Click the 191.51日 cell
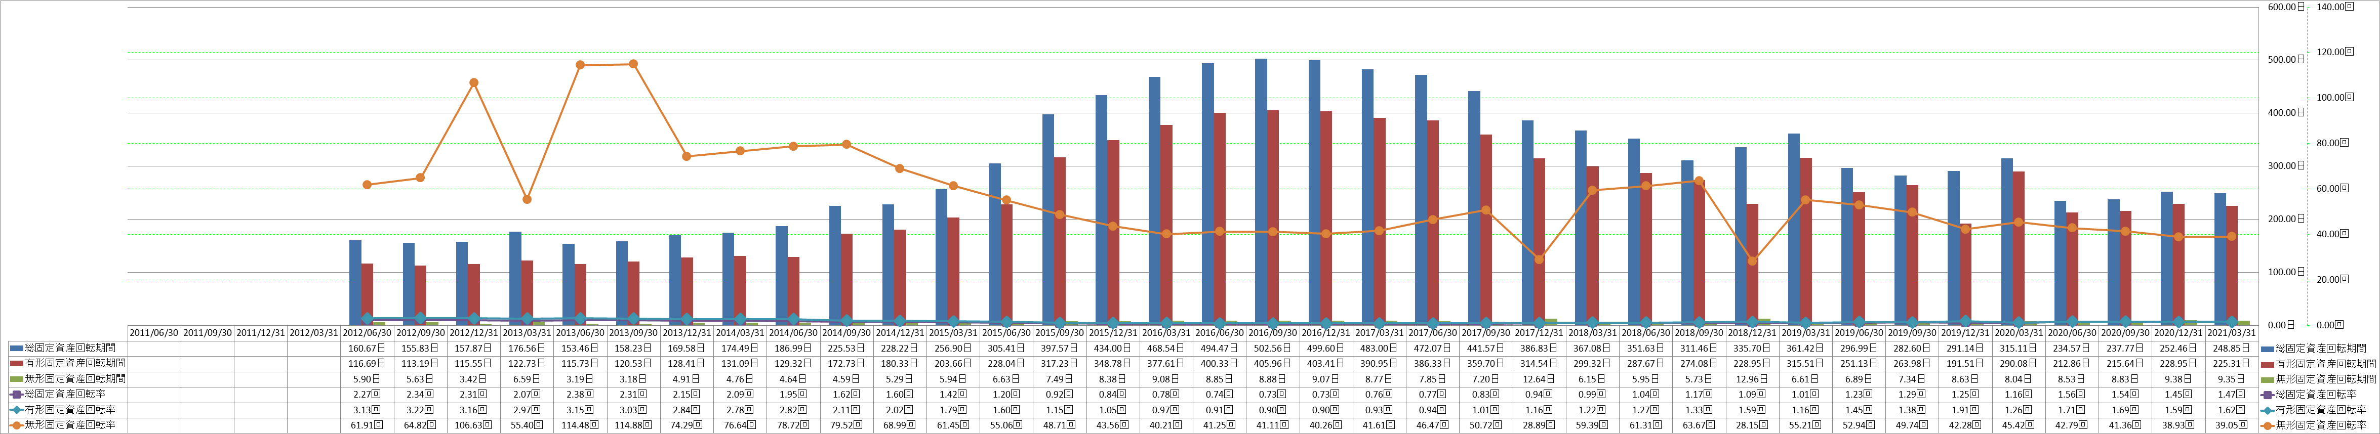The height and width of the screenshot is (434, 2380). tap(1966, 364)
